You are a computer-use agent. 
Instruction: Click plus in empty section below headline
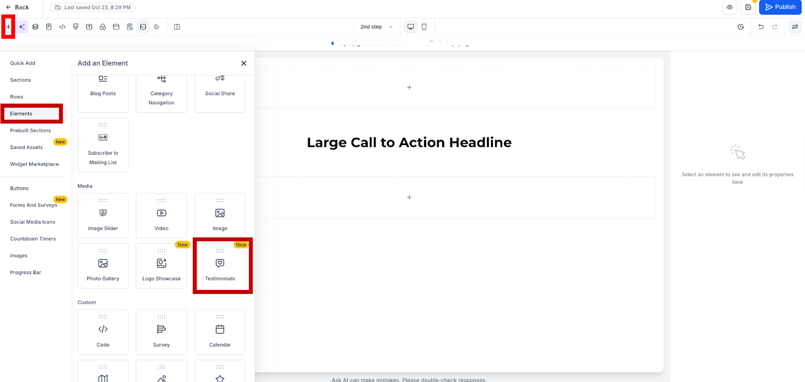click(409, 197)
